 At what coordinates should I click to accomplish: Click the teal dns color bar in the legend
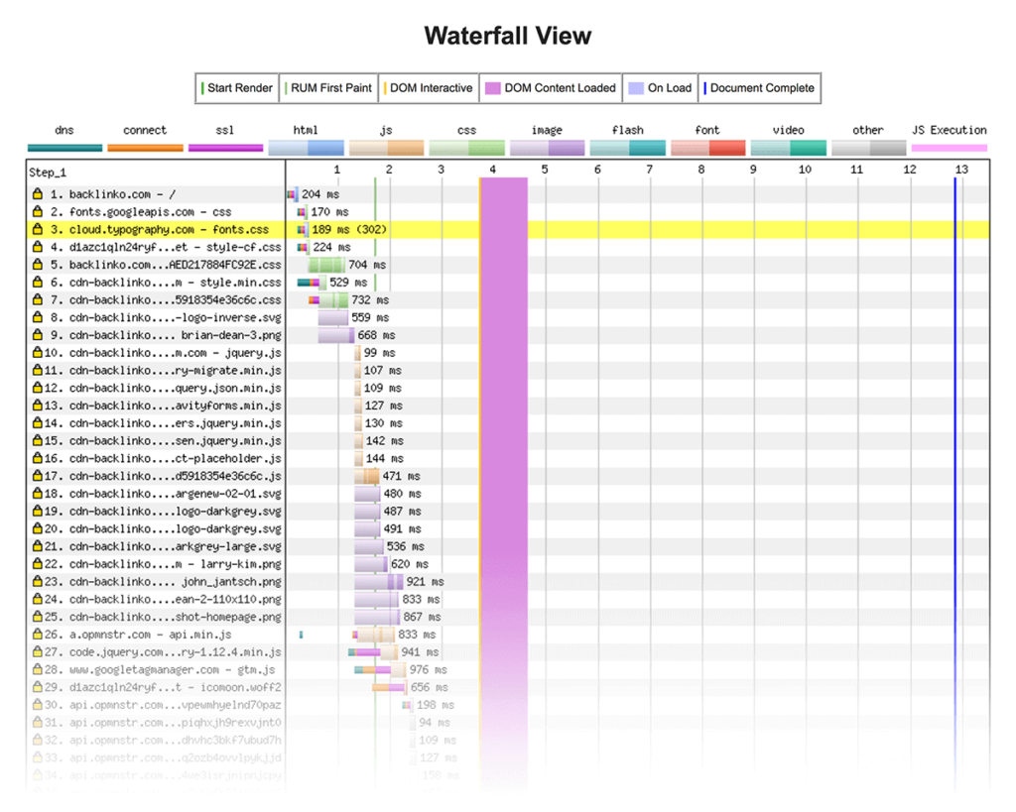pos(63,146)
